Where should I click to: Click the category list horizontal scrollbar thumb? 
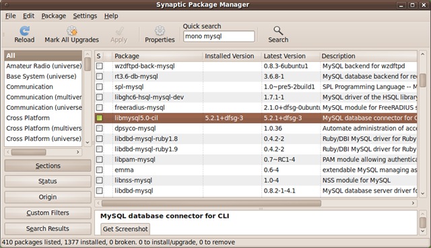(x=28, y=152)
